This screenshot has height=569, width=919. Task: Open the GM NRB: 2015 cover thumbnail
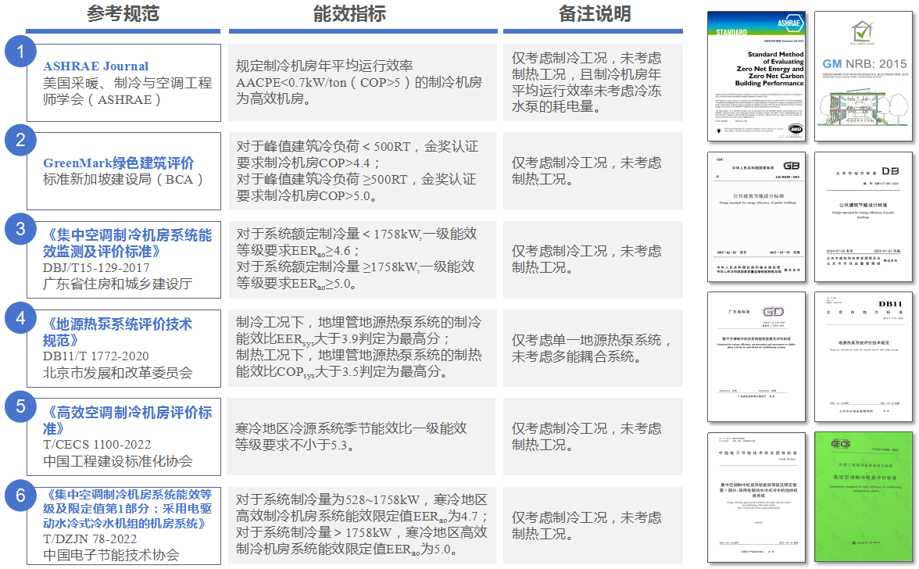[863, 76]
